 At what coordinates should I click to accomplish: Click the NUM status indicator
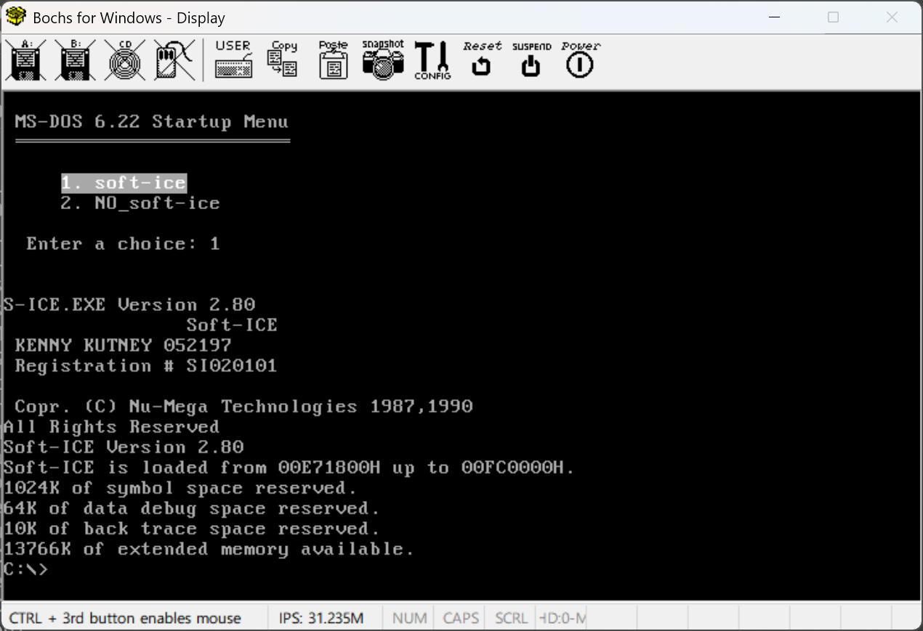pyautogui.click(x=409, y=618)
